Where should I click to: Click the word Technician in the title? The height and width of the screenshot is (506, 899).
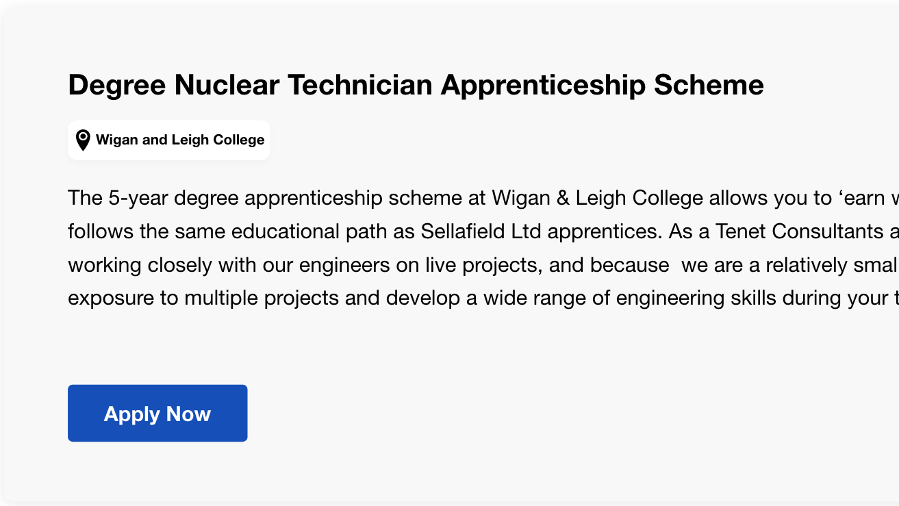[x=359, y=85]
